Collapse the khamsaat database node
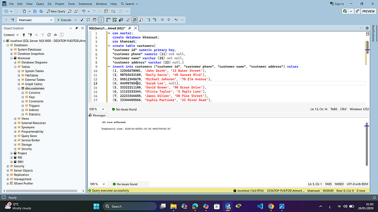Viewport: 378px width, 212px height. pos(11,58)
